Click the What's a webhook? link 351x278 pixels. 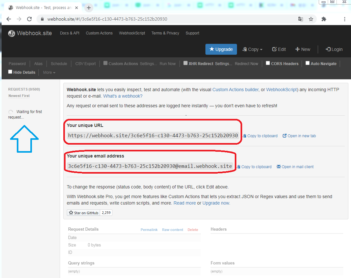pos(123,96)
